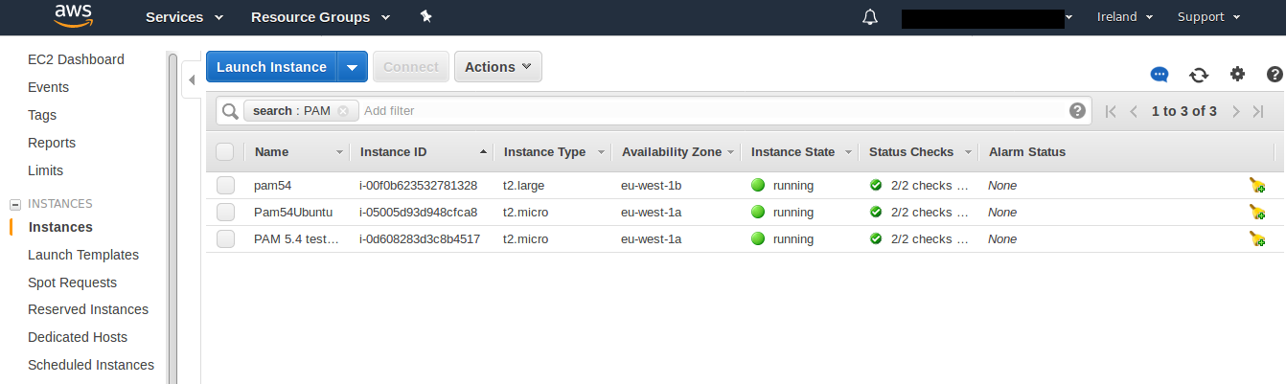This screenshot has width=1286, height=384.
Task: Remove the 'search : PAM' filter tag
Action: [343, 111]
